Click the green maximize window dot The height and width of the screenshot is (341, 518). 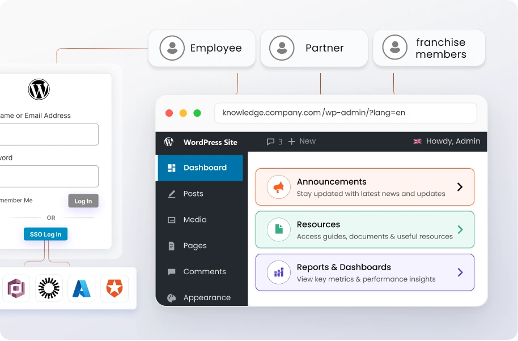coord(197,113)
